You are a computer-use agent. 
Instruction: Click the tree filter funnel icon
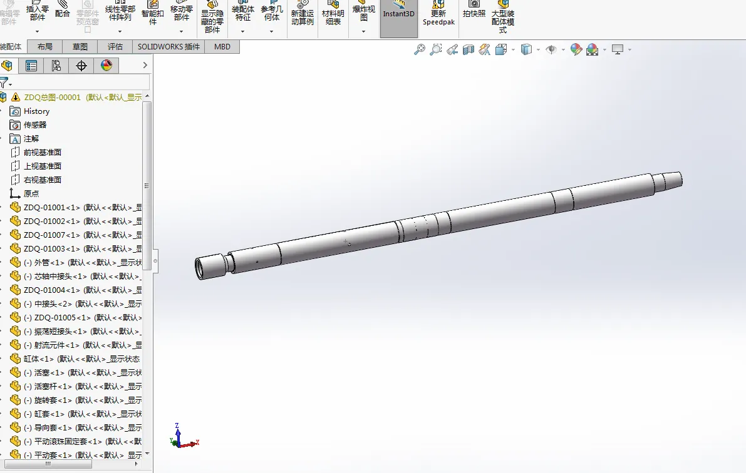pyautogui.click(x=4, y=82)
